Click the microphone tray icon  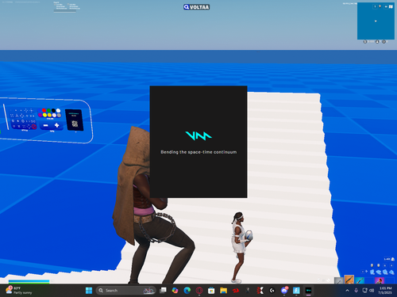tap(357, 291)
